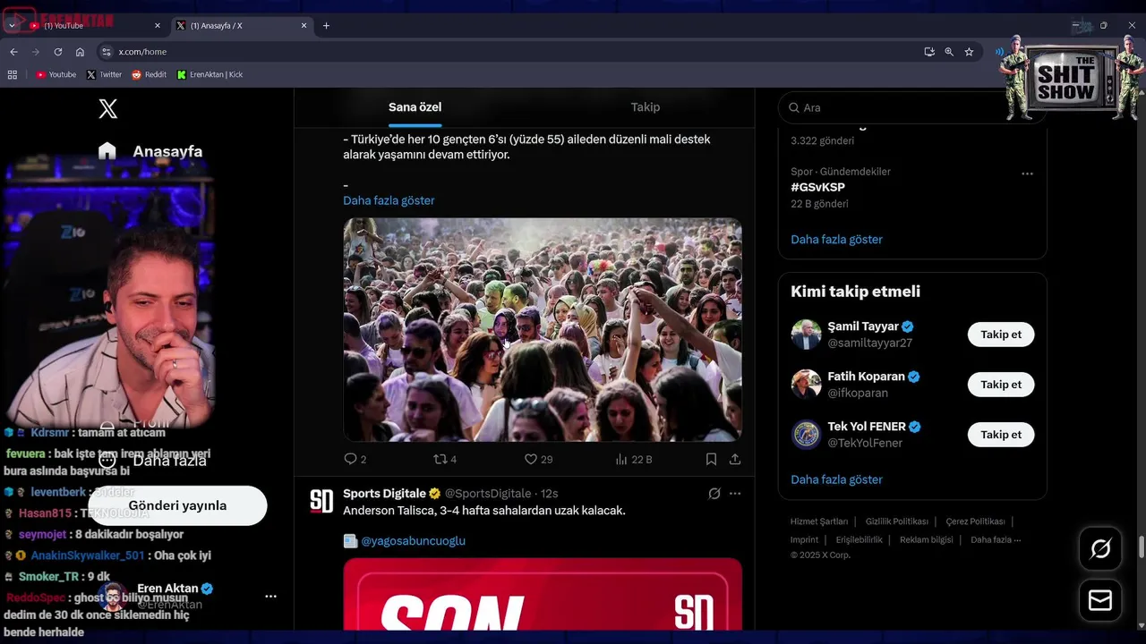Click the Ara search field

tap(911, 107)
